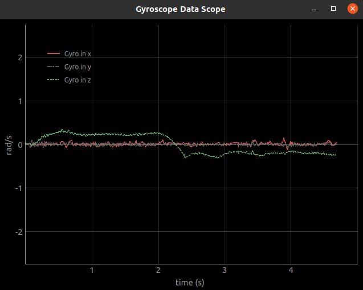Click the x-axis tick value 2

point(158,270)
